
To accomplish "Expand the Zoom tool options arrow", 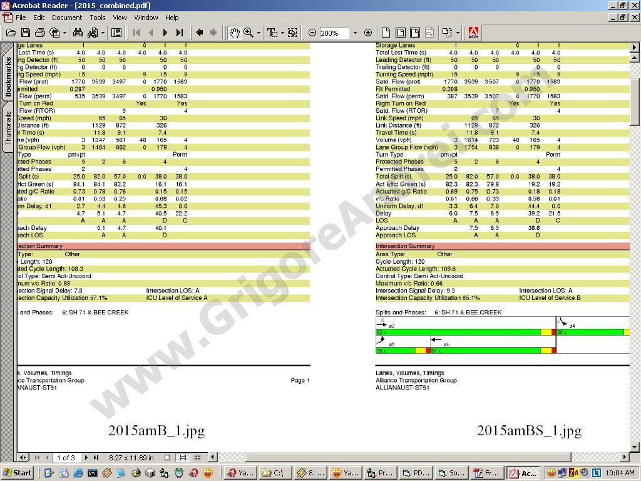I will (259, 33).
